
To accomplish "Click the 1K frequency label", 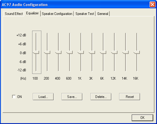I will (x=80, y=78).
